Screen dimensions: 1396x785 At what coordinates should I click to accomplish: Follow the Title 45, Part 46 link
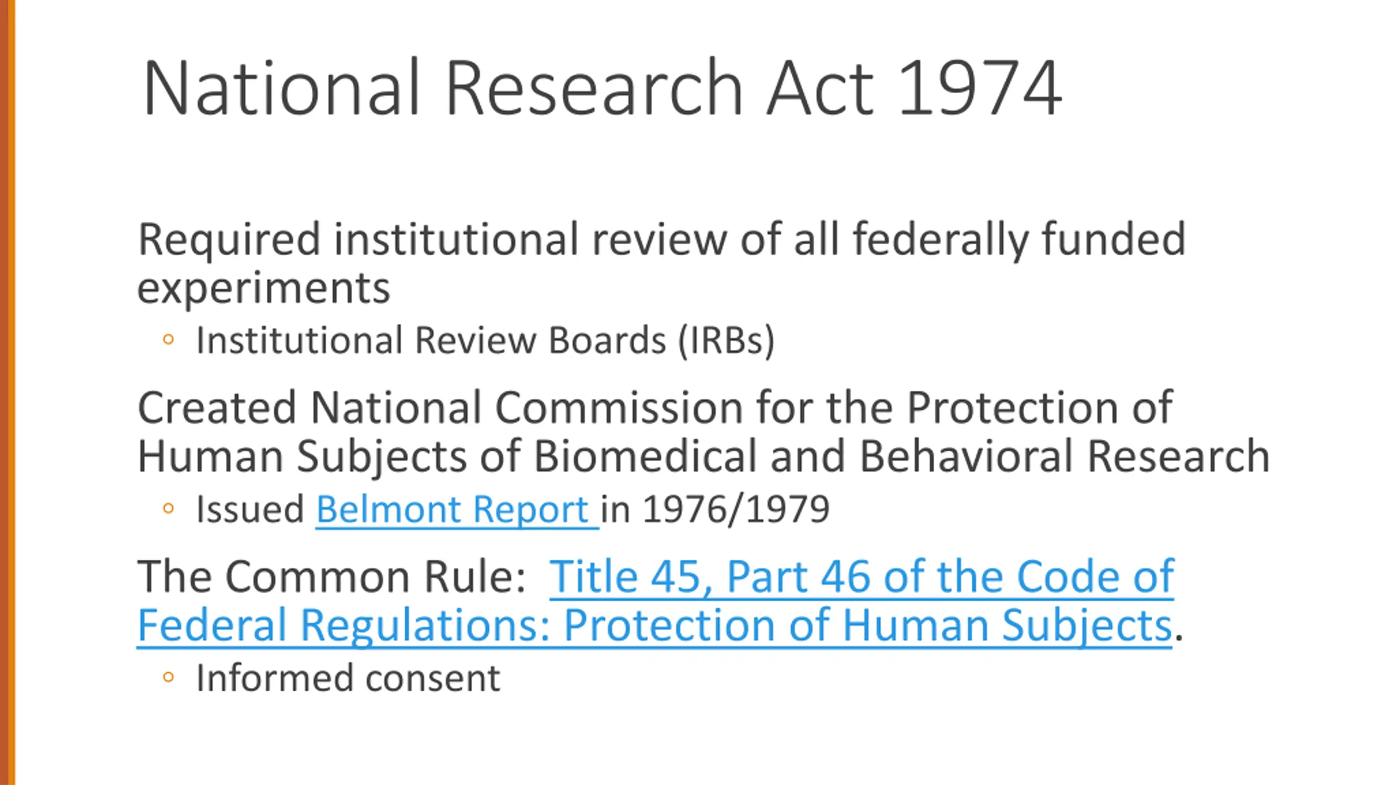click(861, 576)
